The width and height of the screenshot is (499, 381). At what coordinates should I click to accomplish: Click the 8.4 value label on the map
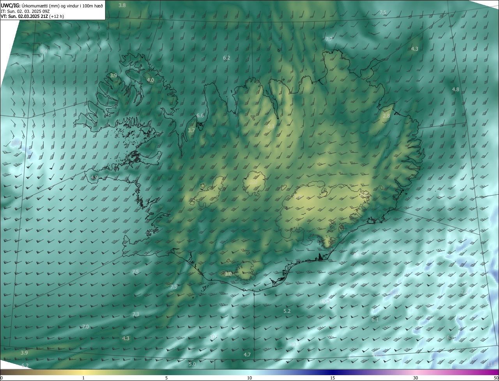44,51
